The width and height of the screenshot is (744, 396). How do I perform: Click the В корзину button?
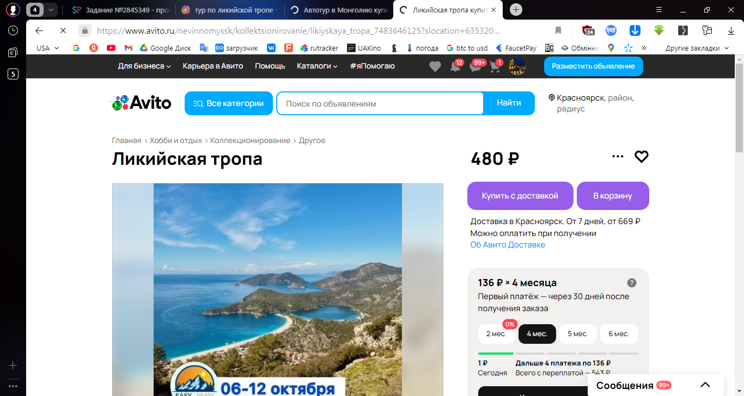click(x=613, y=196)
